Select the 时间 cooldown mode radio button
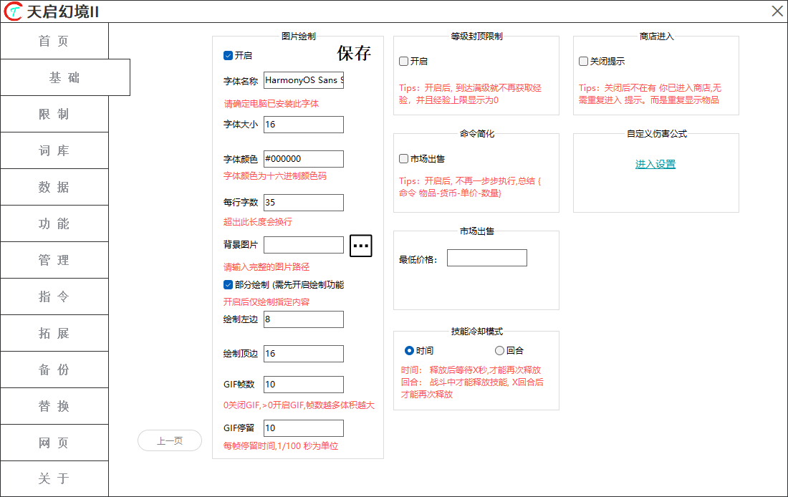This screenshot has width=788, height=497. tap(410, 351)
